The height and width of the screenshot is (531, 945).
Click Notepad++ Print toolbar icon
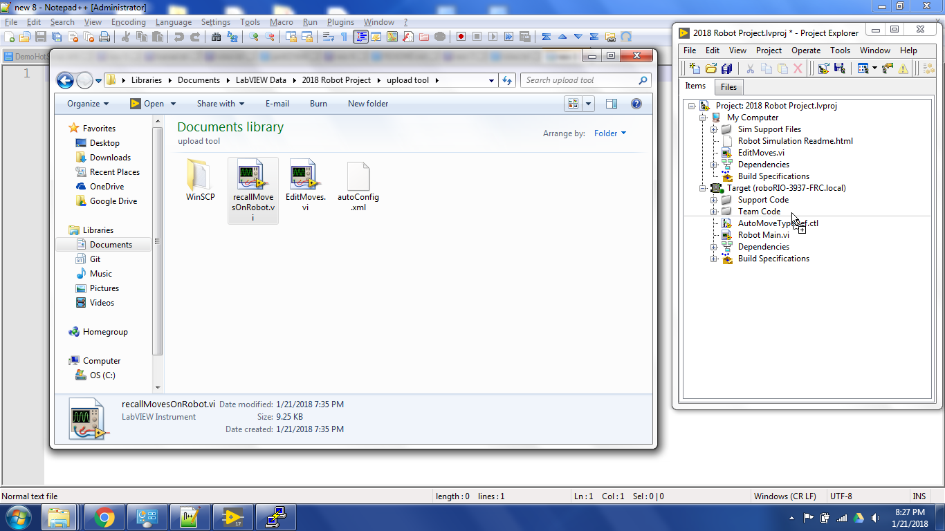104,37
